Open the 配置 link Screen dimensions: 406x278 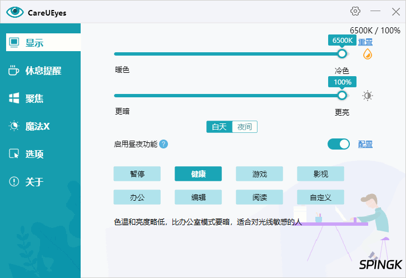[x=365, y=144]
